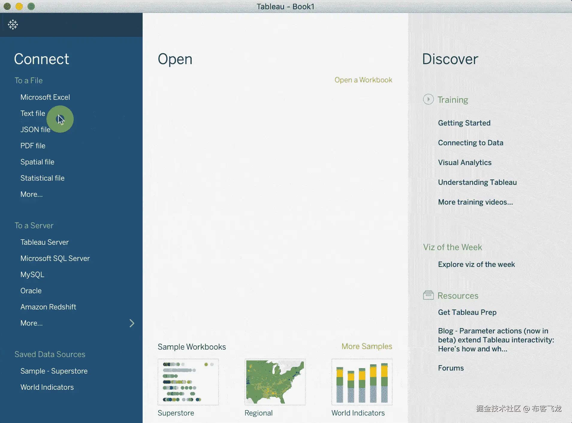The width and height of the screenshot is (572, 423).
Task: Open the Superstore sample workbook thumbnail
Action: pos(188,382)
